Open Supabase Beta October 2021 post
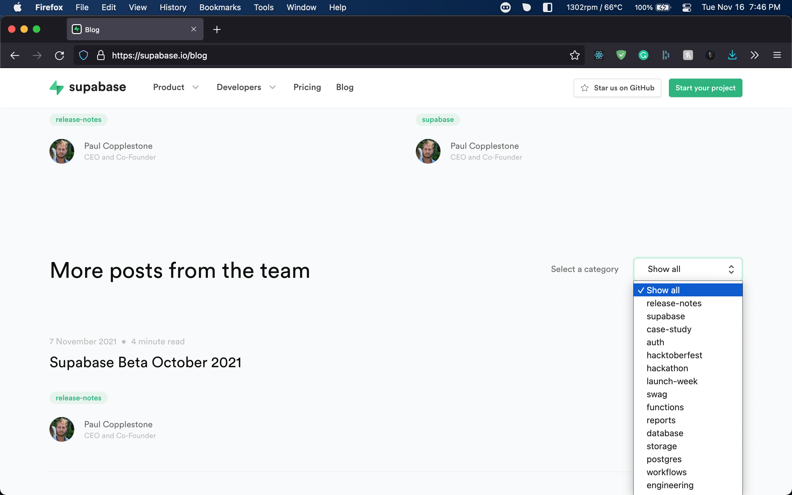The height and width of the screenshot is (495, 792). tap(146, 362)
